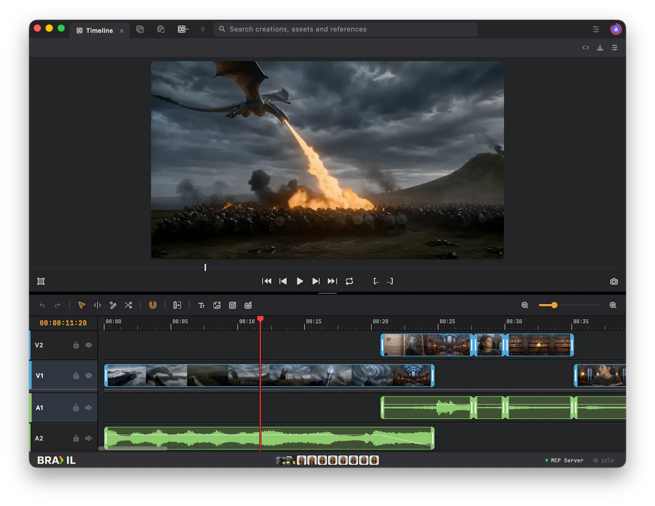The width and height of the screenshot is (655, 506).
Task: Zoom out the timeline with minus magnifier
Action: pyautogui.click(x=525, y=305)
